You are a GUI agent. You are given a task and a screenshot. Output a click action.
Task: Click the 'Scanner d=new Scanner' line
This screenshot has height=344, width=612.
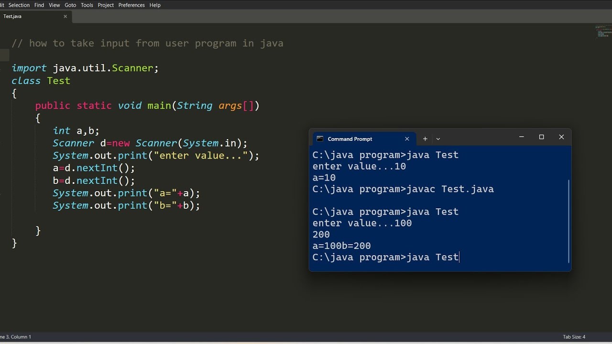[x=150, y=143]
